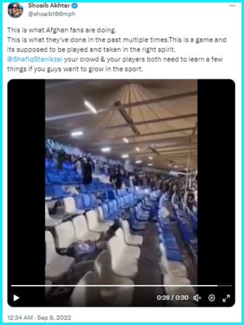Play the embedded video
This screenshot has width=244, height=325.
(x=16, y=298)
